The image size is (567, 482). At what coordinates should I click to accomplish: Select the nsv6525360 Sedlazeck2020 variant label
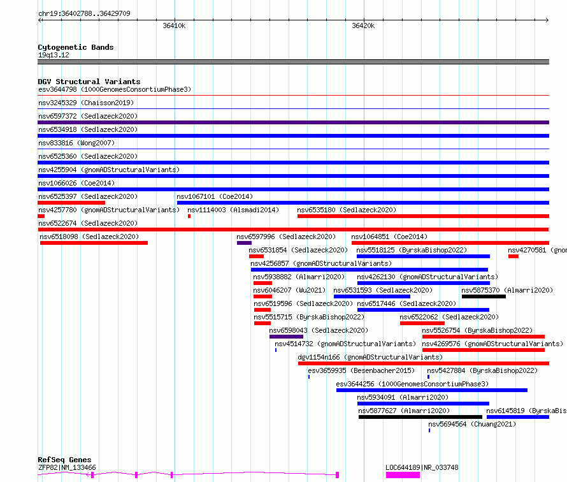88,156
